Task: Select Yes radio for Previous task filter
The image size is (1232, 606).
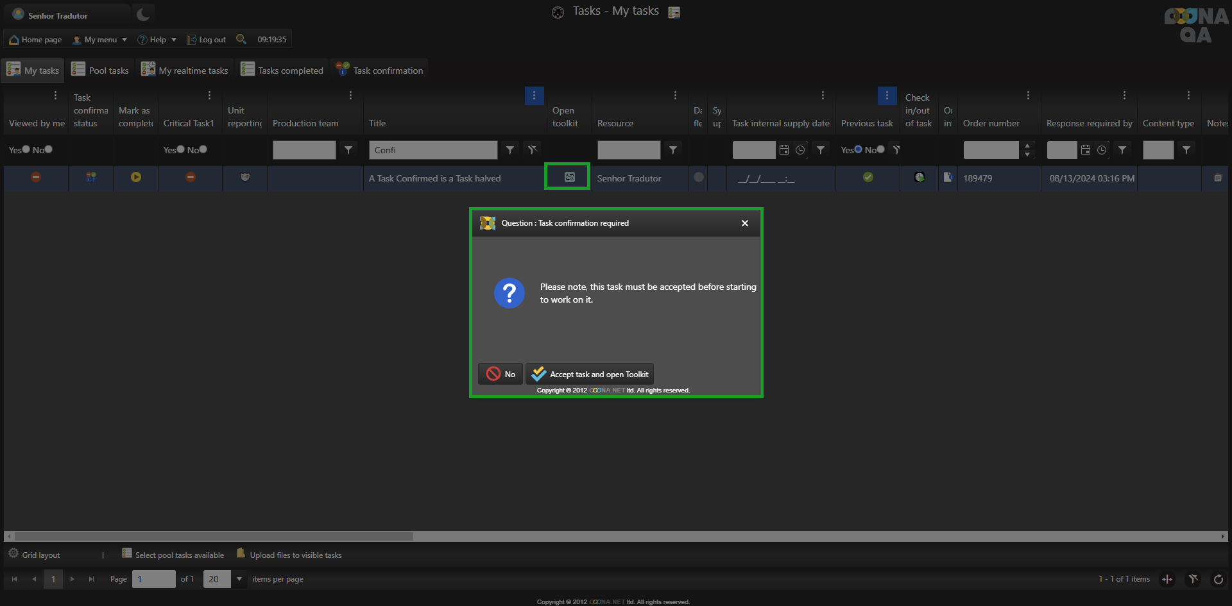Action: tap(858, 149)
